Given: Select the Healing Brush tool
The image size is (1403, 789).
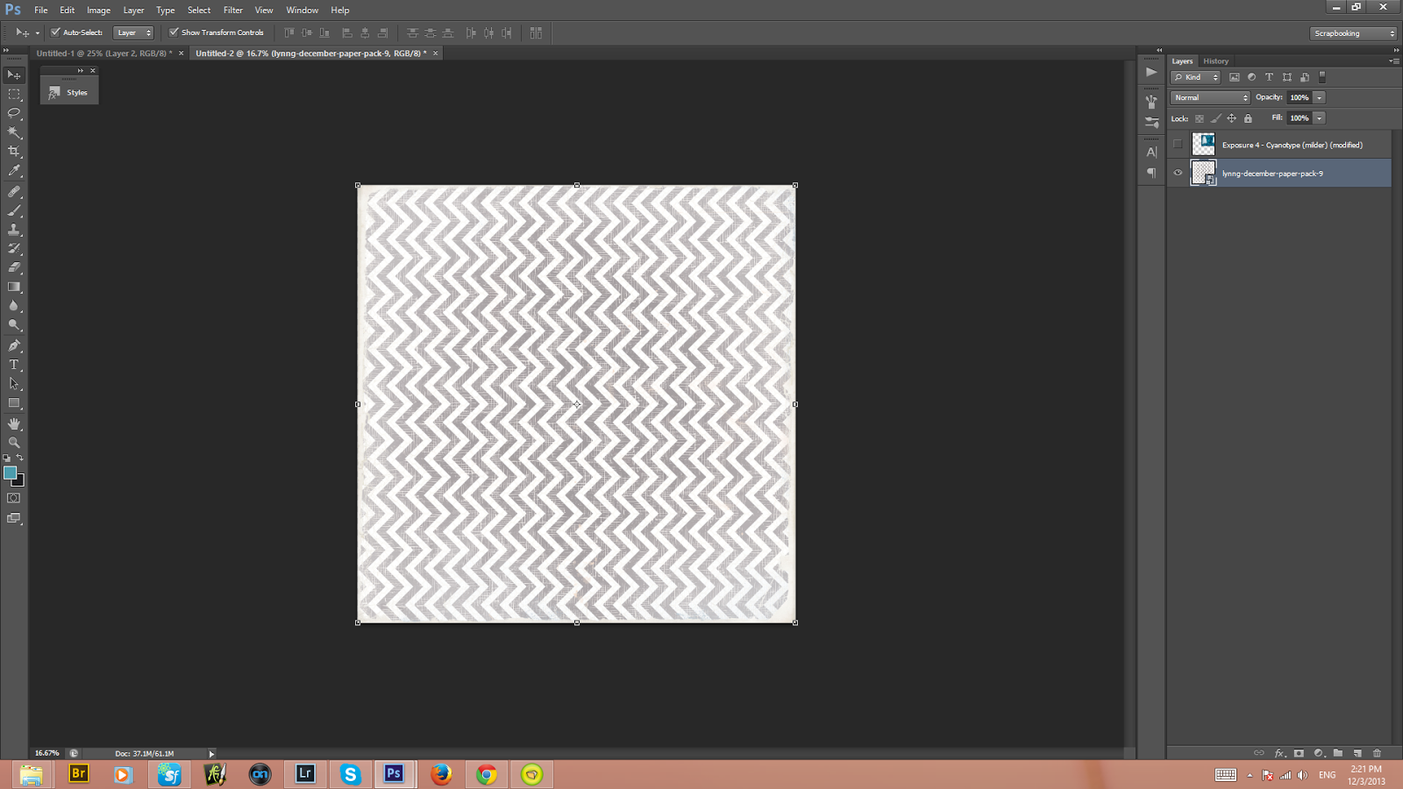Looking at the screenshot, I should [x=14, y=192].
